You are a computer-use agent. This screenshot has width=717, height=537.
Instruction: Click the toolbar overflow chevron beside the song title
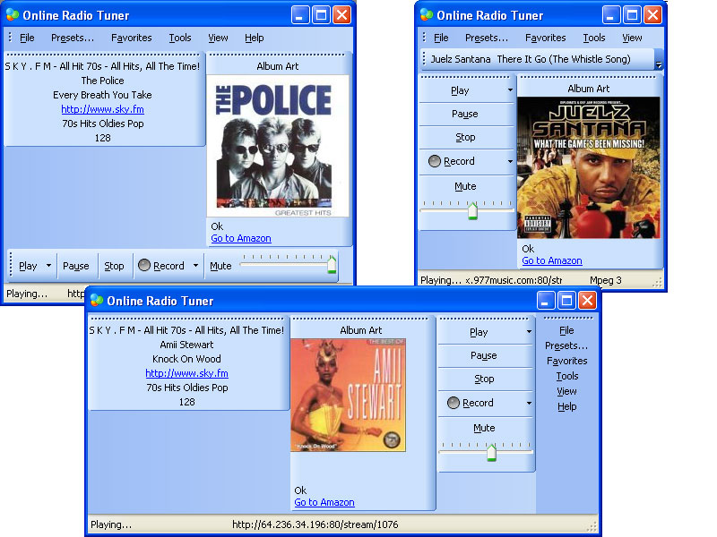[659, 65]
